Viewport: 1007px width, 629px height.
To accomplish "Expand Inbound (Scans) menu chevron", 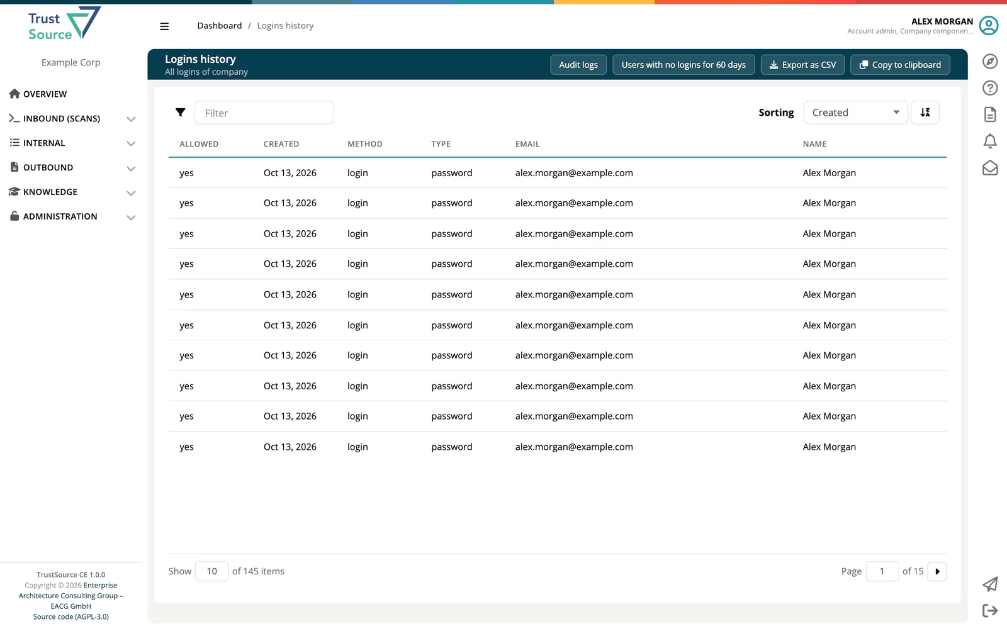I will pyautogui.click(x=131, y=119).
